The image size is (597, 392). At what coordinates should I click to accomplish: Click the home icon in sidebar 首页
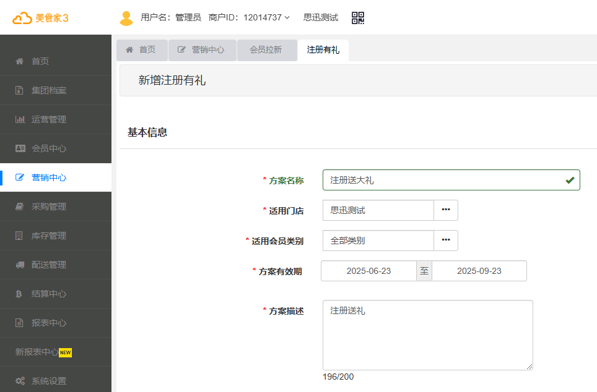19,61
